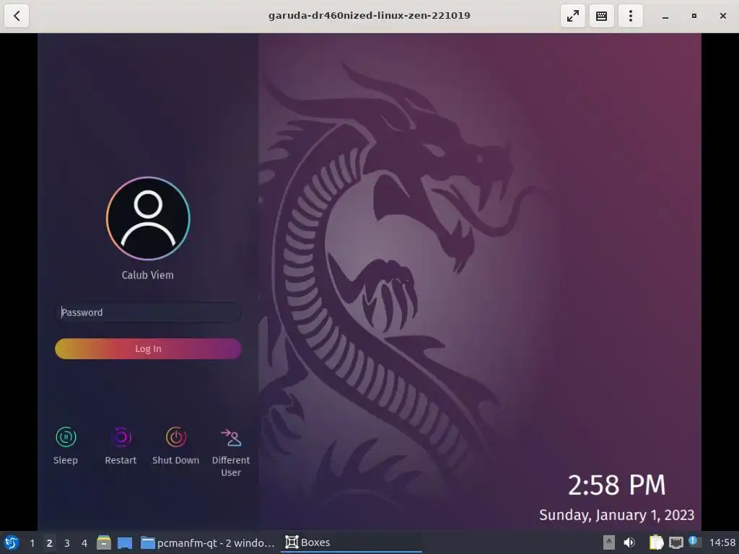
Task: Click the Restart icon
Action: [121, 437]
